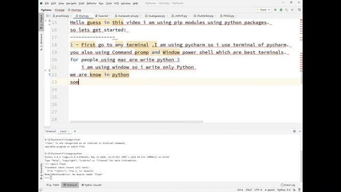Click line 15 text starting 'Hello guess'
Viewport: 341px width, 192px height.
169,22
